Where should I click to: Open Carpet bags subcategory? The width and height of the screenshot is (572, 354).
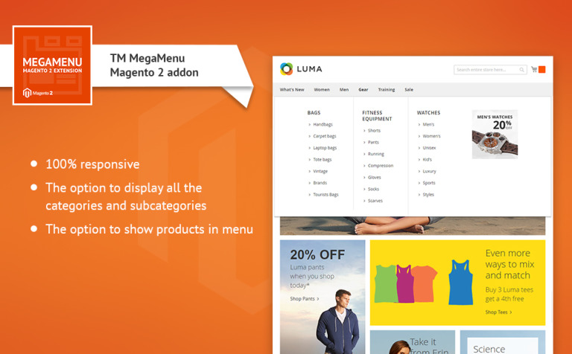325,136
